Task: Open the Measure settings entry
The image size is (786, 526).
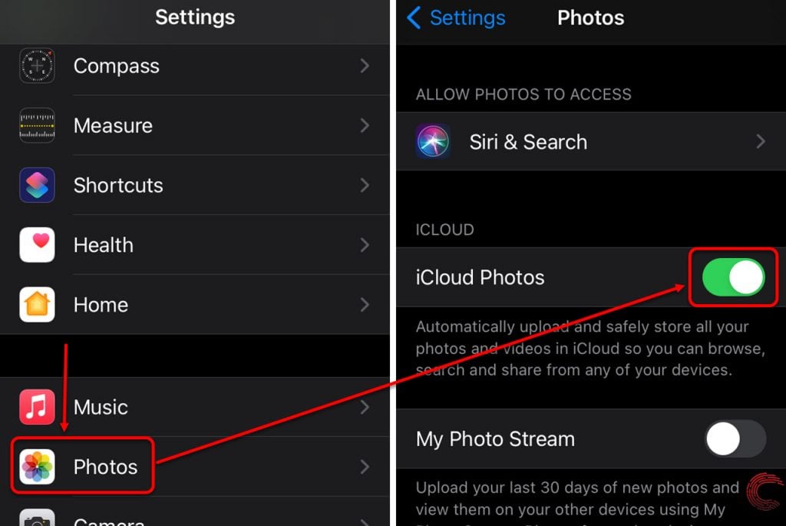Action: pyautogui.click(x=194, y=125)
